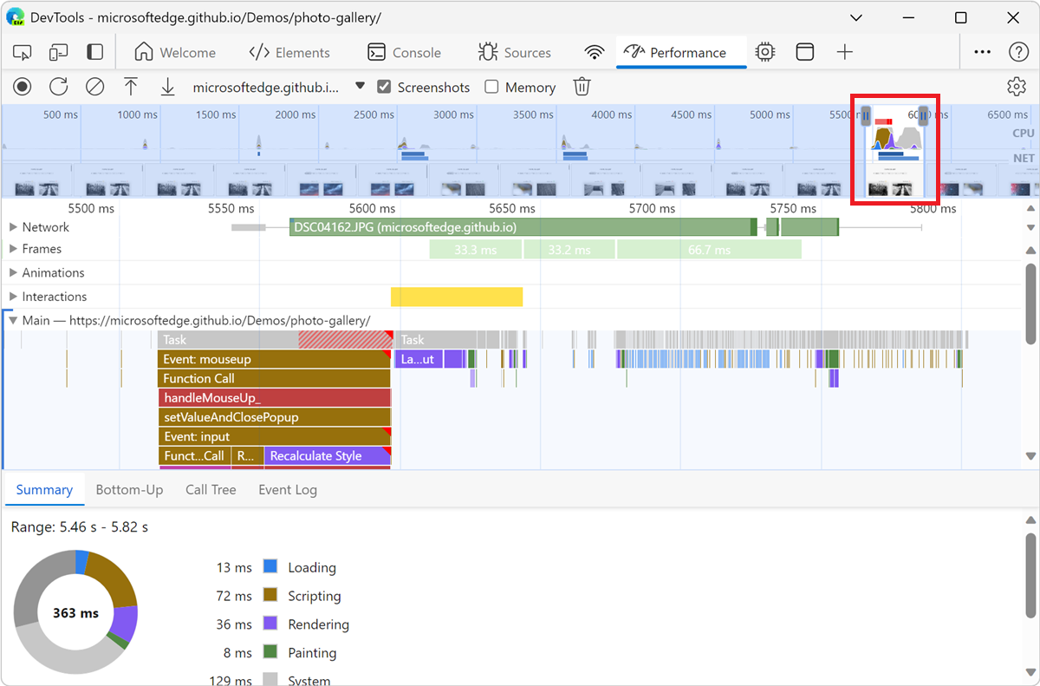Disable the Screenshots checkbox
This screenshot has height=686, width=1040.
coord(384,87)
